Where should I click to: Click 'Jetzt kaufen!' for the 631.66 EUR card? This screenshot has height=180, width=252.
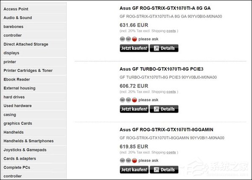[134, 48]
